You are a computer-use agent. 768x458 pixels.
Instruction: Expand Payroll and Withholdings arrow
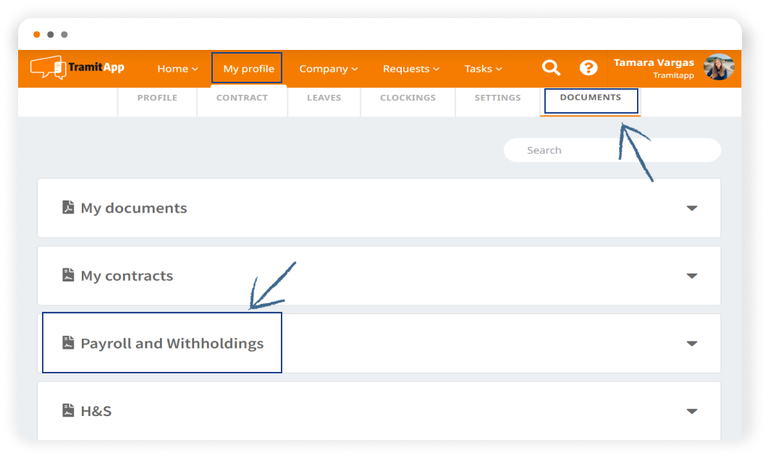(691, 344)
